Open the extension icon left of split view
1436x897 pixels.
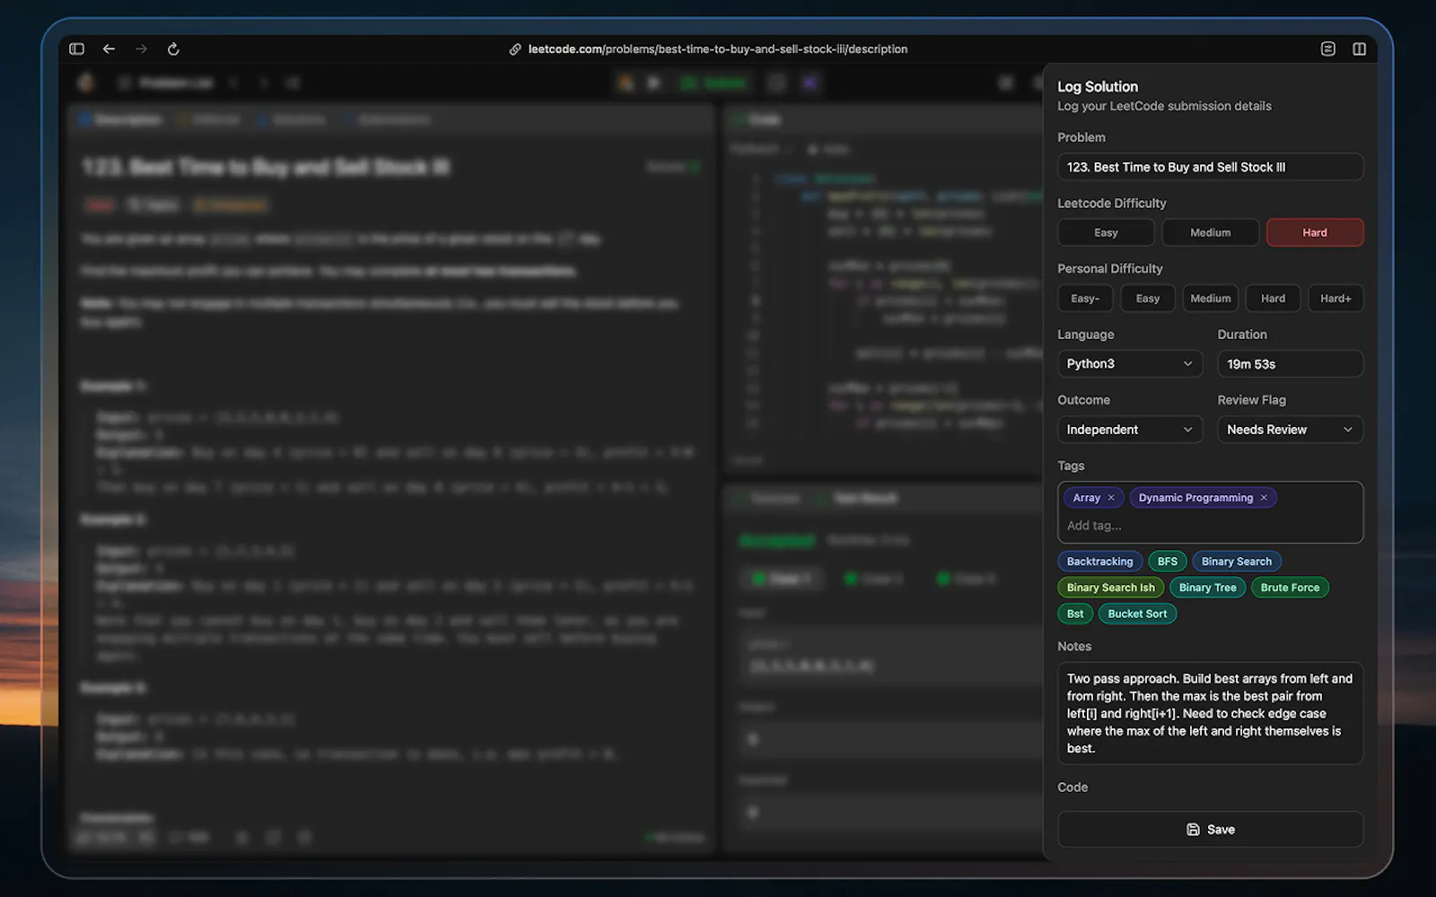coord(1328,49)
